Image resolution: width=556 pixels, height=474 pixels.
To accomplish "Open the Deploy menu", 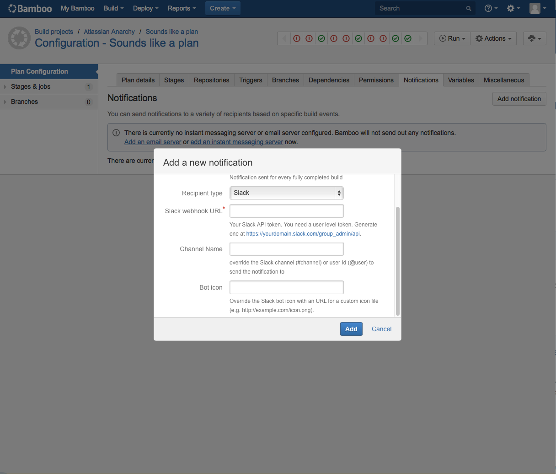I will click(146, 8).
